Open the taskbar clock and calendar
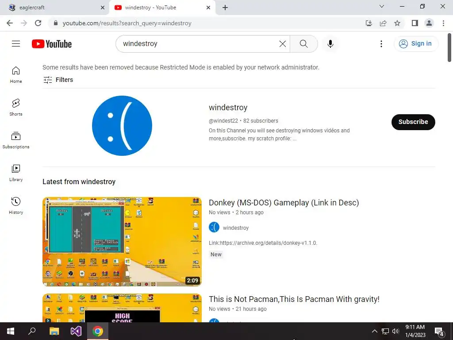 (x=415, y=331)
